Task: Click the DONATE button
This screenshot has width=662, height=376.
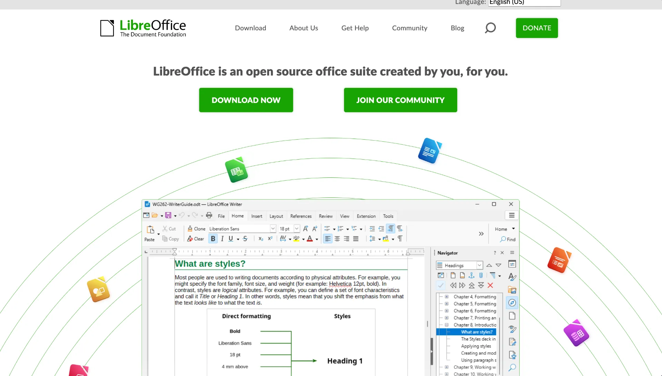Action: coord(537,28)
